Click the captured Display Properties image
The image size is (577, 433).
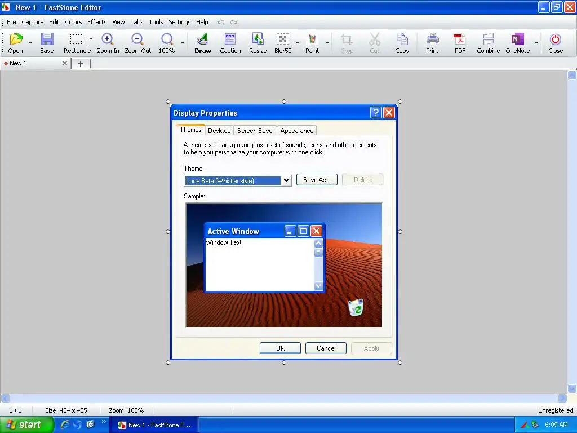284,232
